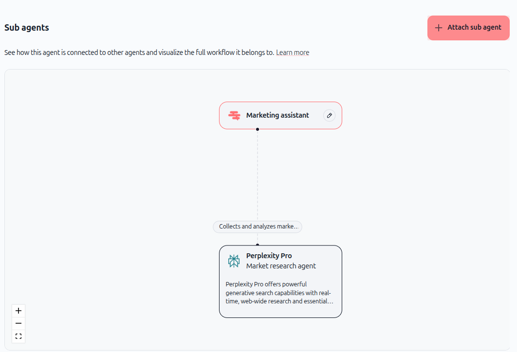
Task: Click the Market research agent subtitle
Action: 281,266
